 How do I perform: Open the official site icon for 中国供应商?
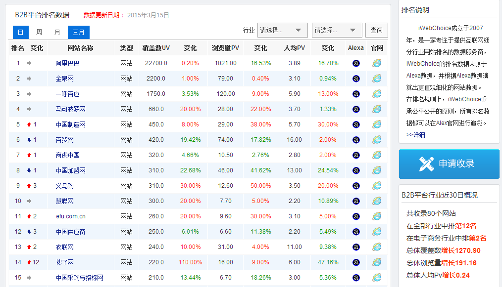click(377, 232)
